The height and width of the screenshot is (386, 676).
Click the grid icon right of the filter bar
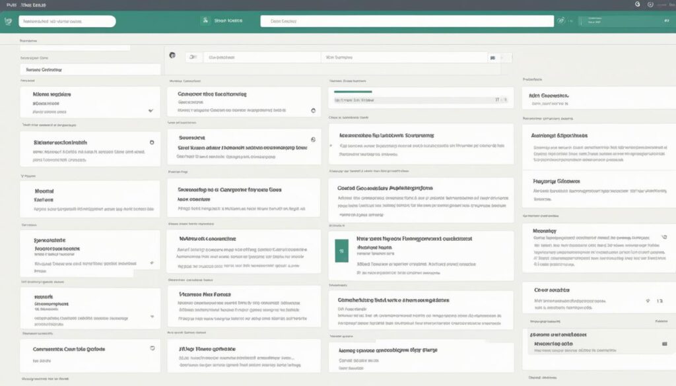click(492, 58)
